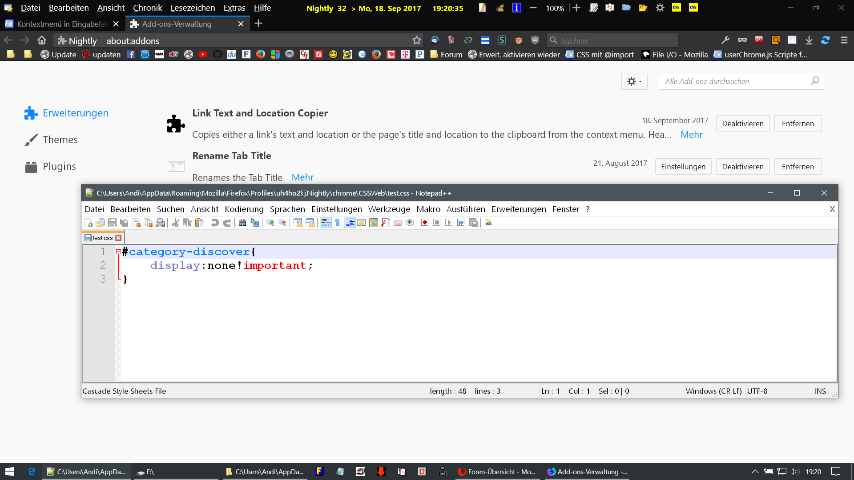Screen dimensions: 854x480
Task: Click the Notepad++ New file icon
Action: 88,223
